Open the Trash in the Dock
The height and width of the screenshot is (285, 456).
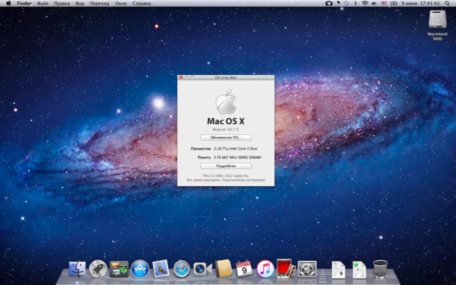pos(380,269)
